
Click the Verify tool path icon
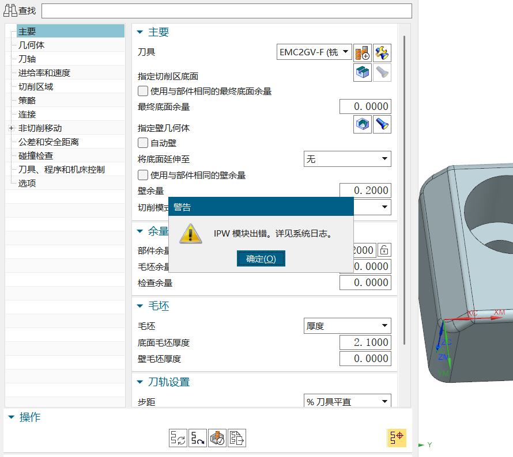coord(217,438)
